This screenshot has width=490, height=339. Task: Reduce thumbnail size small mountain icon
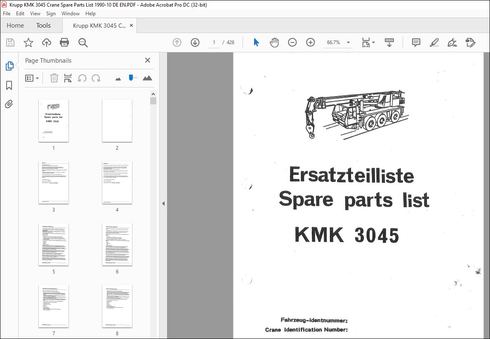coord(118,79)
